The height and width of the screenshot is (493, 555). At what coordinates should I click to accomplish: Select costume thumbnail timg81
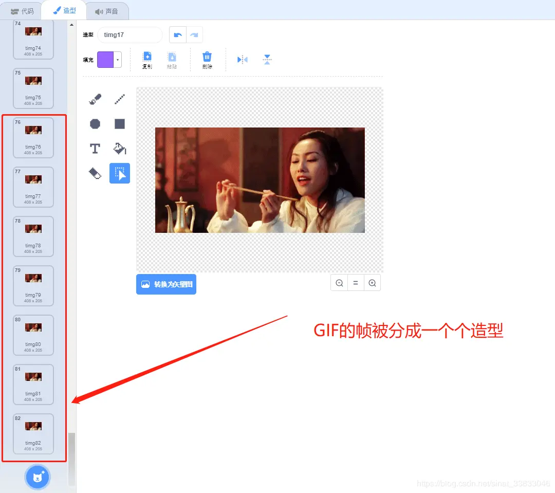tap(33, 384)
